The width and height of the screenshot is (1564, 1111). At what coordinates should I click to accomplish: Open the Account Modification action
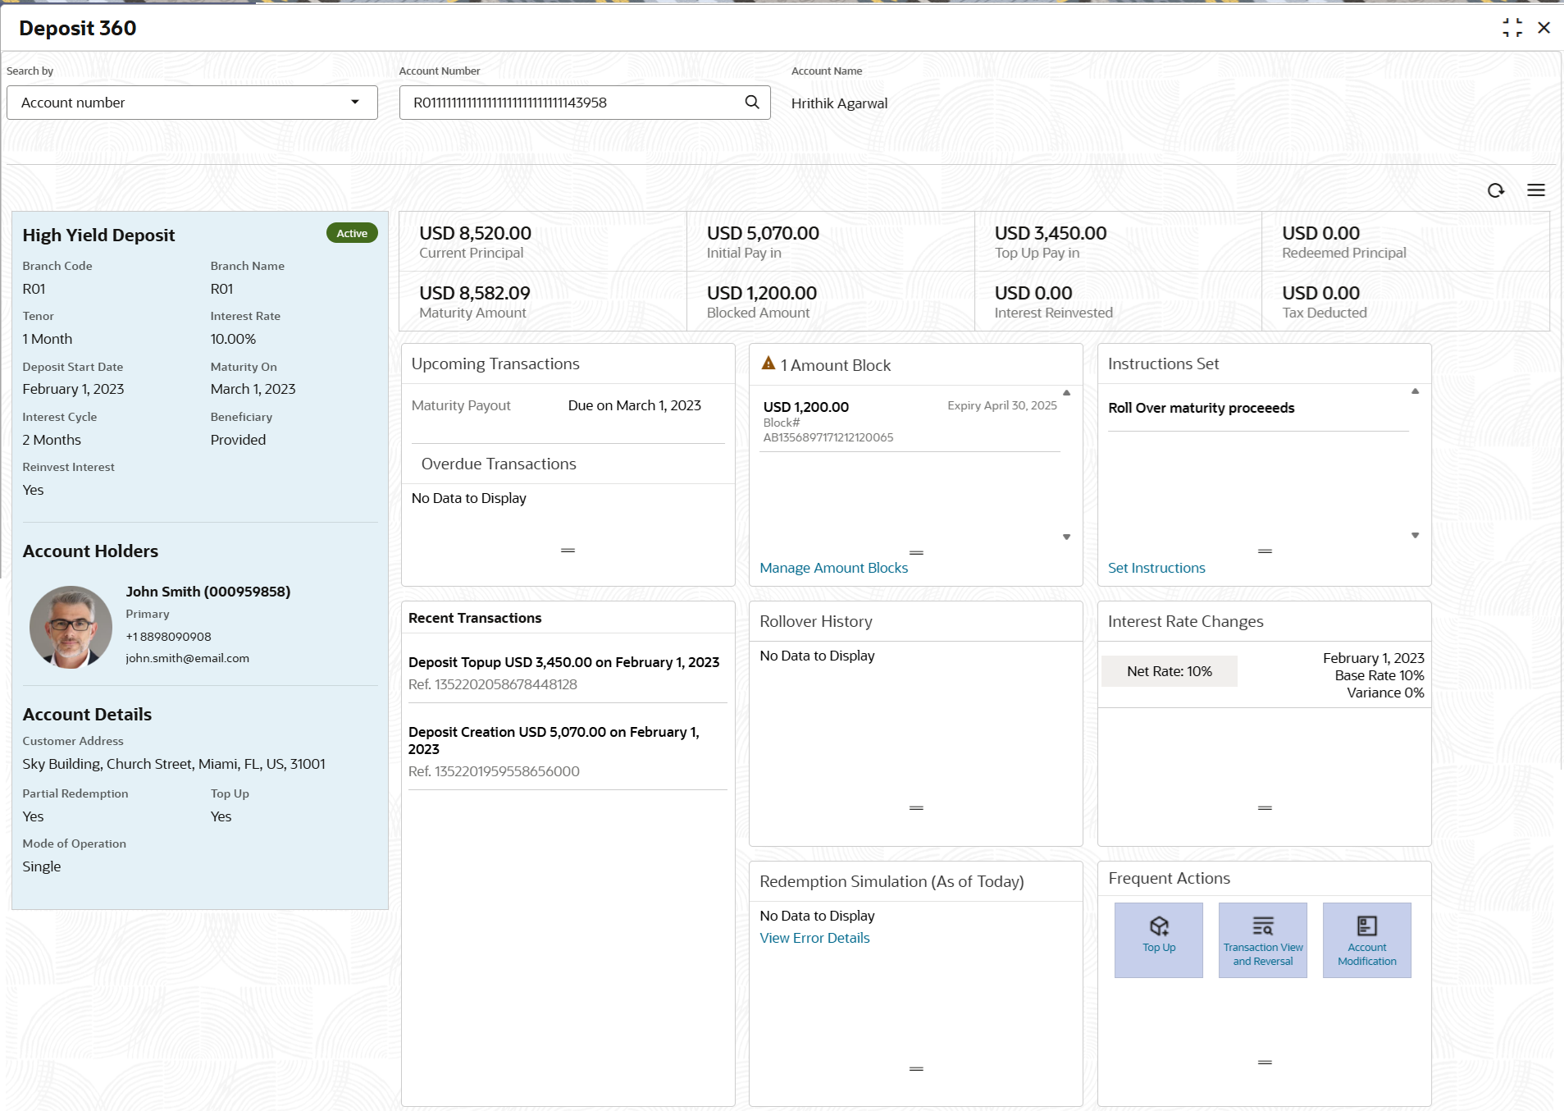tap(1366, 940)
